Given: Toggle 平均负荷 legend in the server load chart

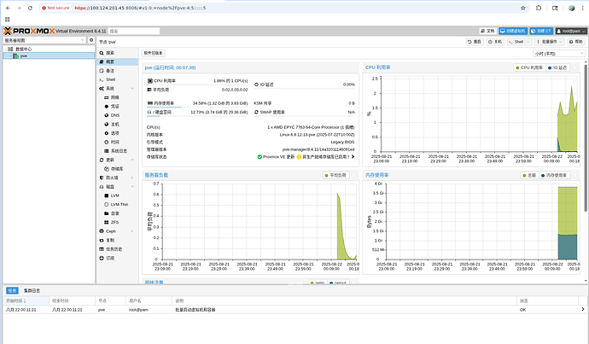Looking at the screenshot, I should (x=335, y=175).
